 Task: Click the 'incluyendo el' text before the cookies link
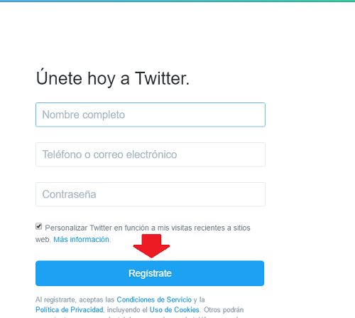(127, 309)
